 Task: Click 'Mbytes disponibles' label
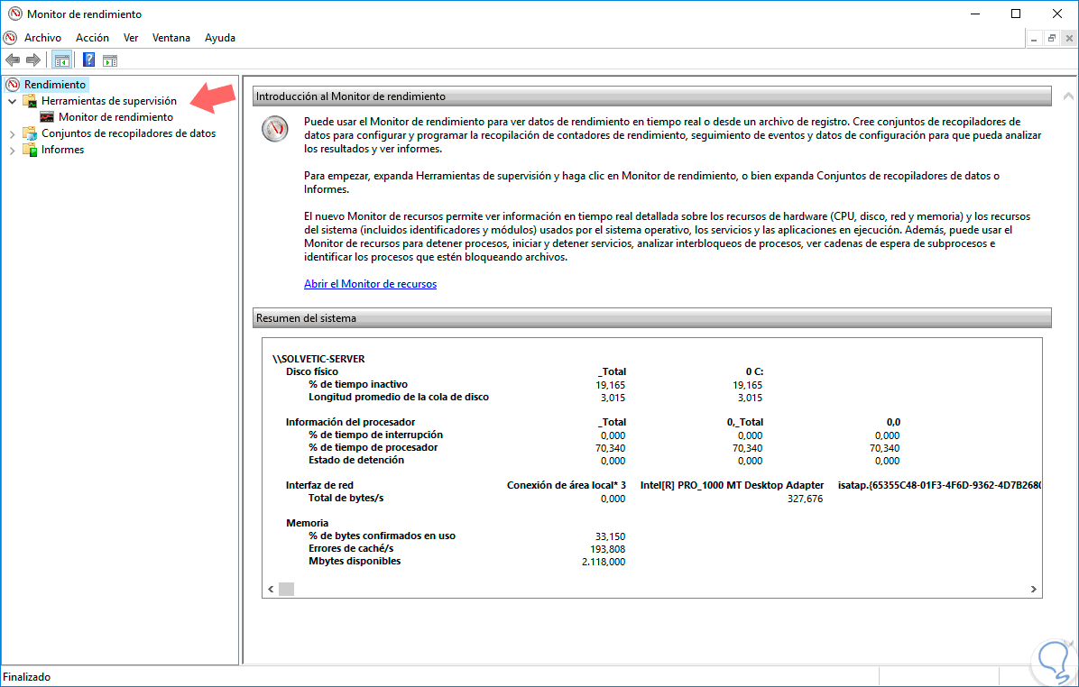(x=355, y=561)
